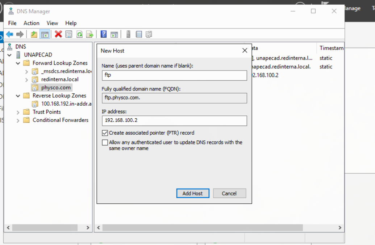The height and width of the screenshot is (245, 375).
Task: Expand the Trust Points folder
Action: pyautogui.click(x=18, y=112)
